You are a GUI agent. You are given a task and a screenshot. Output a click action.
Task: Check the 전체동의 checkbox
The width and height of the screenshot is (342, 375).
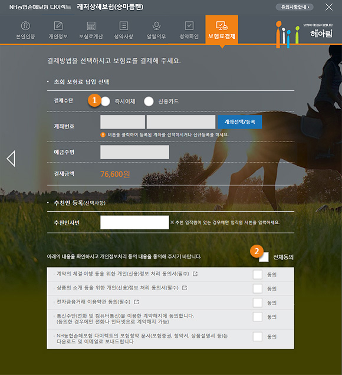tap(264, 257)
